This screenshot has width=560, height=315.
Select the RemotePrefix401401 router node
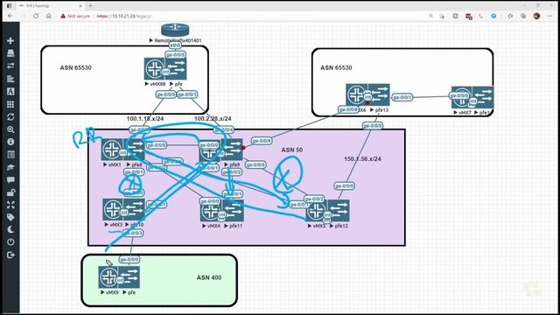coord(175,30)
